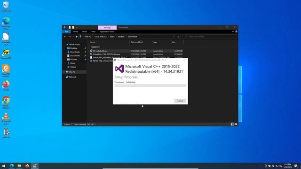
Task: Go forward using the Forward arrow
Action: coord(70,37)
